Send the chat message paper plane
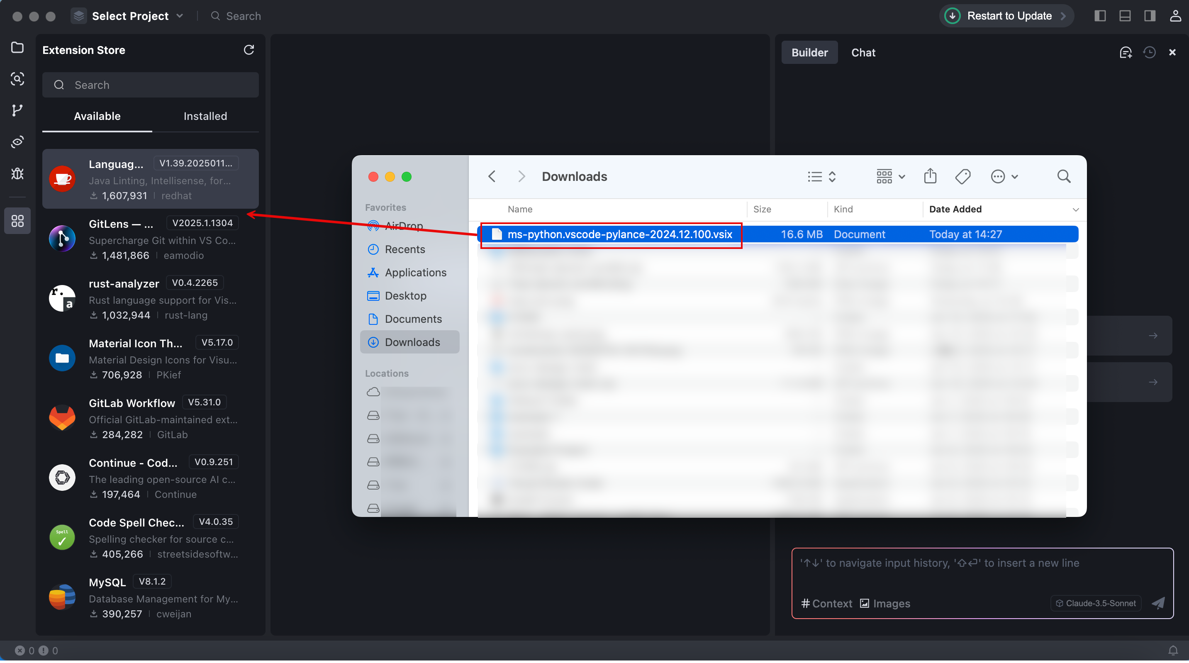Image resolution: width=1189 pixels, height=663 pixels. coord(1158,603)
